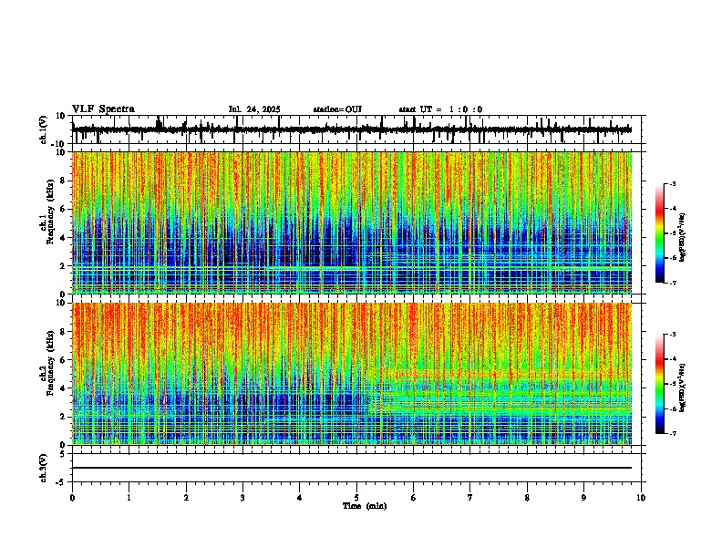Image resolution: width=722 pixels, height=558 pixels.
Task: Click the "-3" tick on ch.1 color bar
Action: 672,183
